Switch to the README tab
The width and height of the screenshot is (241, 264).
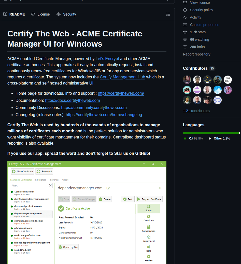click(x=14, y=14)
